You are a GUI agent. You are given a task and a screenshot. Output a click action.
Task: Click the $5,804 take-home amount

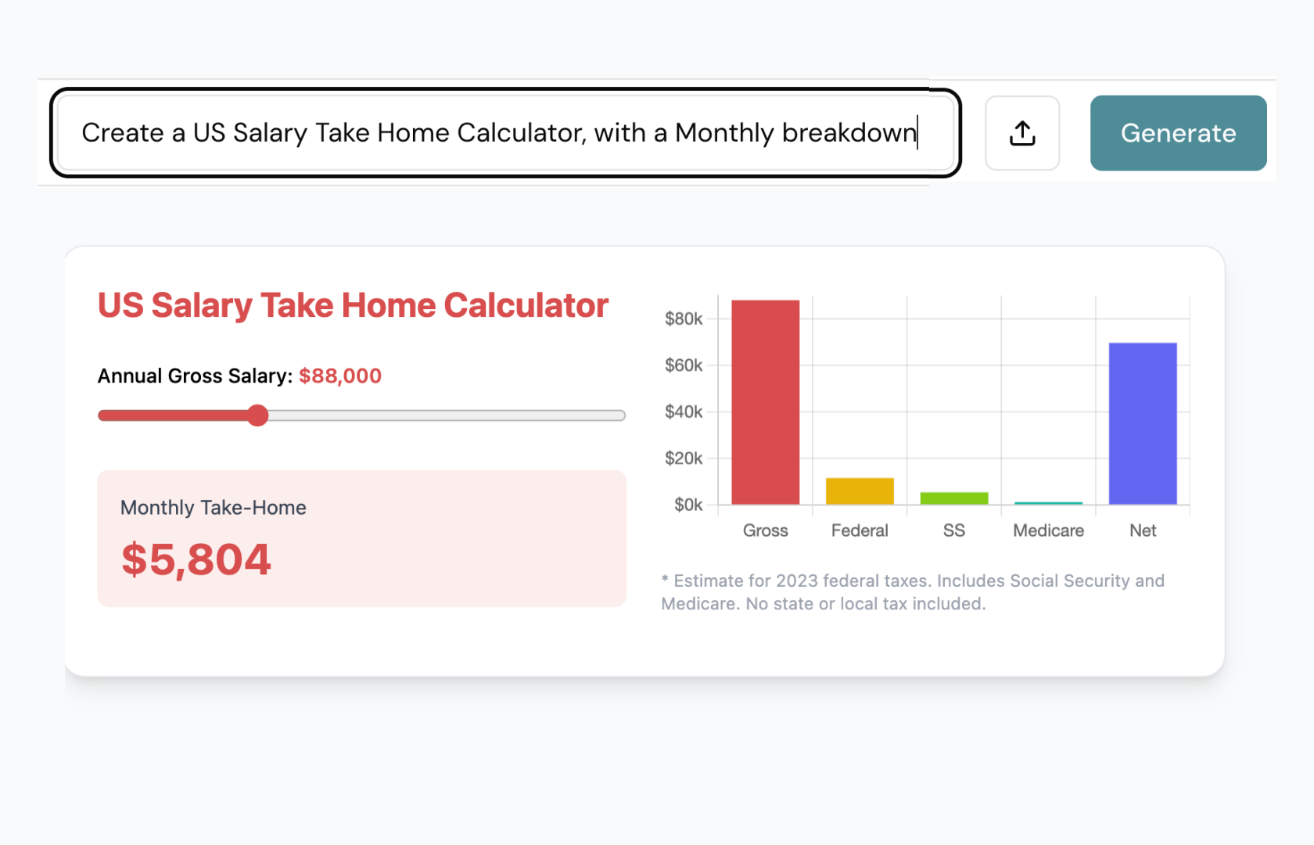196,558
